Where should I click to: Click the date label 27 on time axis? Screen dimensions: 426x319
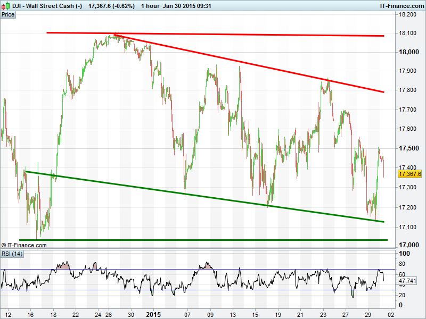pos(345,315)
